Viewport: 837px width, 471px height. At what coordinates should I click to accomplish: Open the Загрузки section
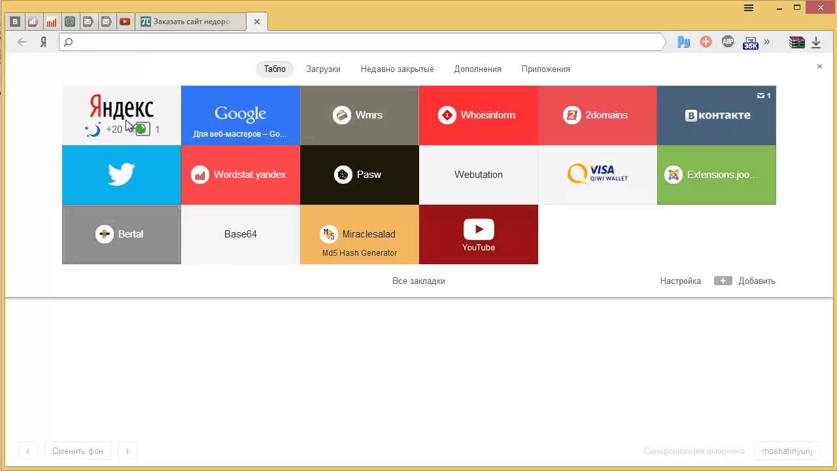(323, 69)
